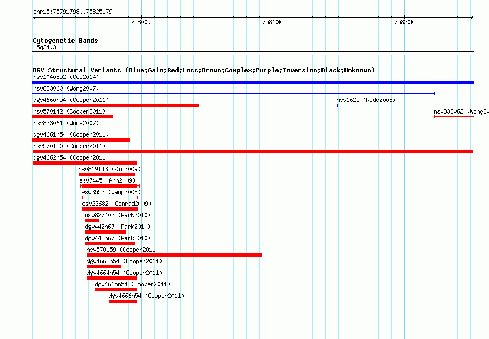This screenshot has width=489, height=339.
Task: Click dgv4663n54 (Cooper2011) label
Action: point(124,261)
